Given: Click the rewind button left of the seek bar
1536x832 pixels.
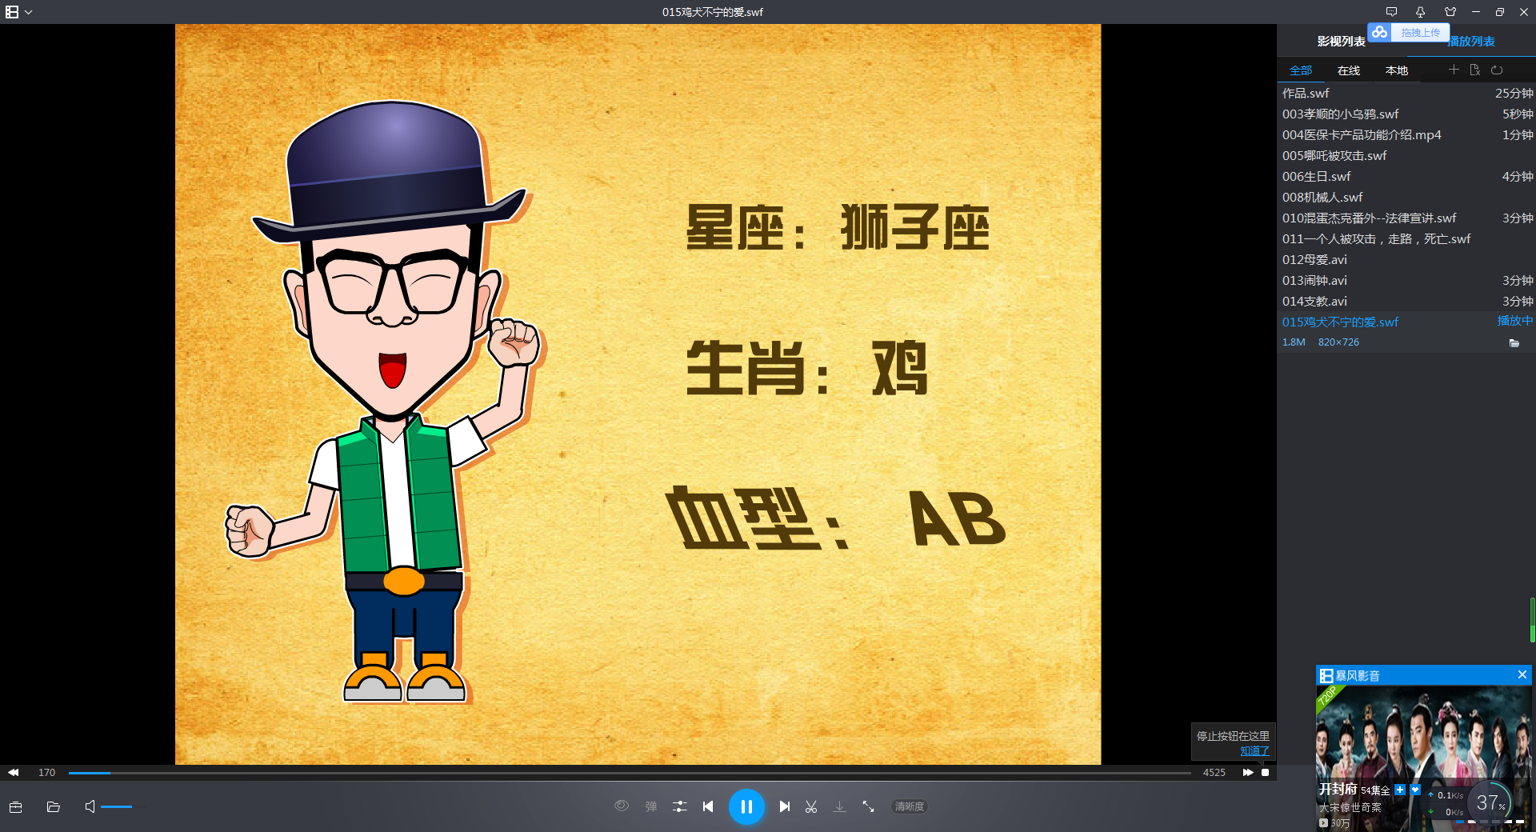Looking at the screenshot, I should click(13, 772).
